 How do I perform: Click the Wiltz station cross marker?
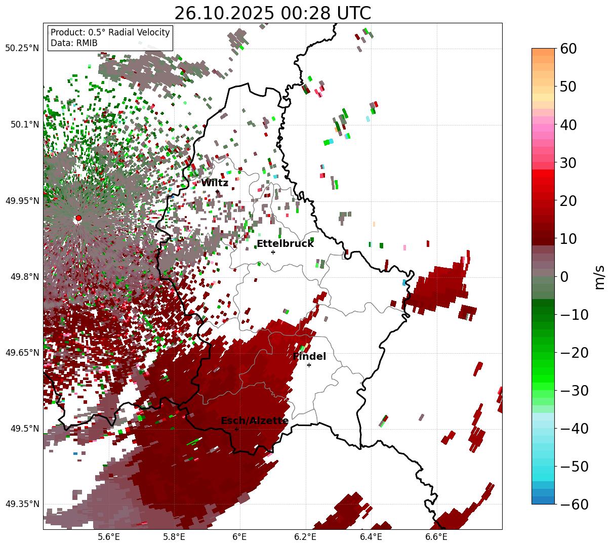click(x=217, y=191)
